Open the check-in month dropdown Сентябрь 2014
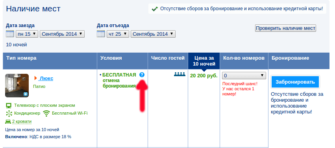The height and width of the screenshot is (148, 335). [x=62, y=34]
